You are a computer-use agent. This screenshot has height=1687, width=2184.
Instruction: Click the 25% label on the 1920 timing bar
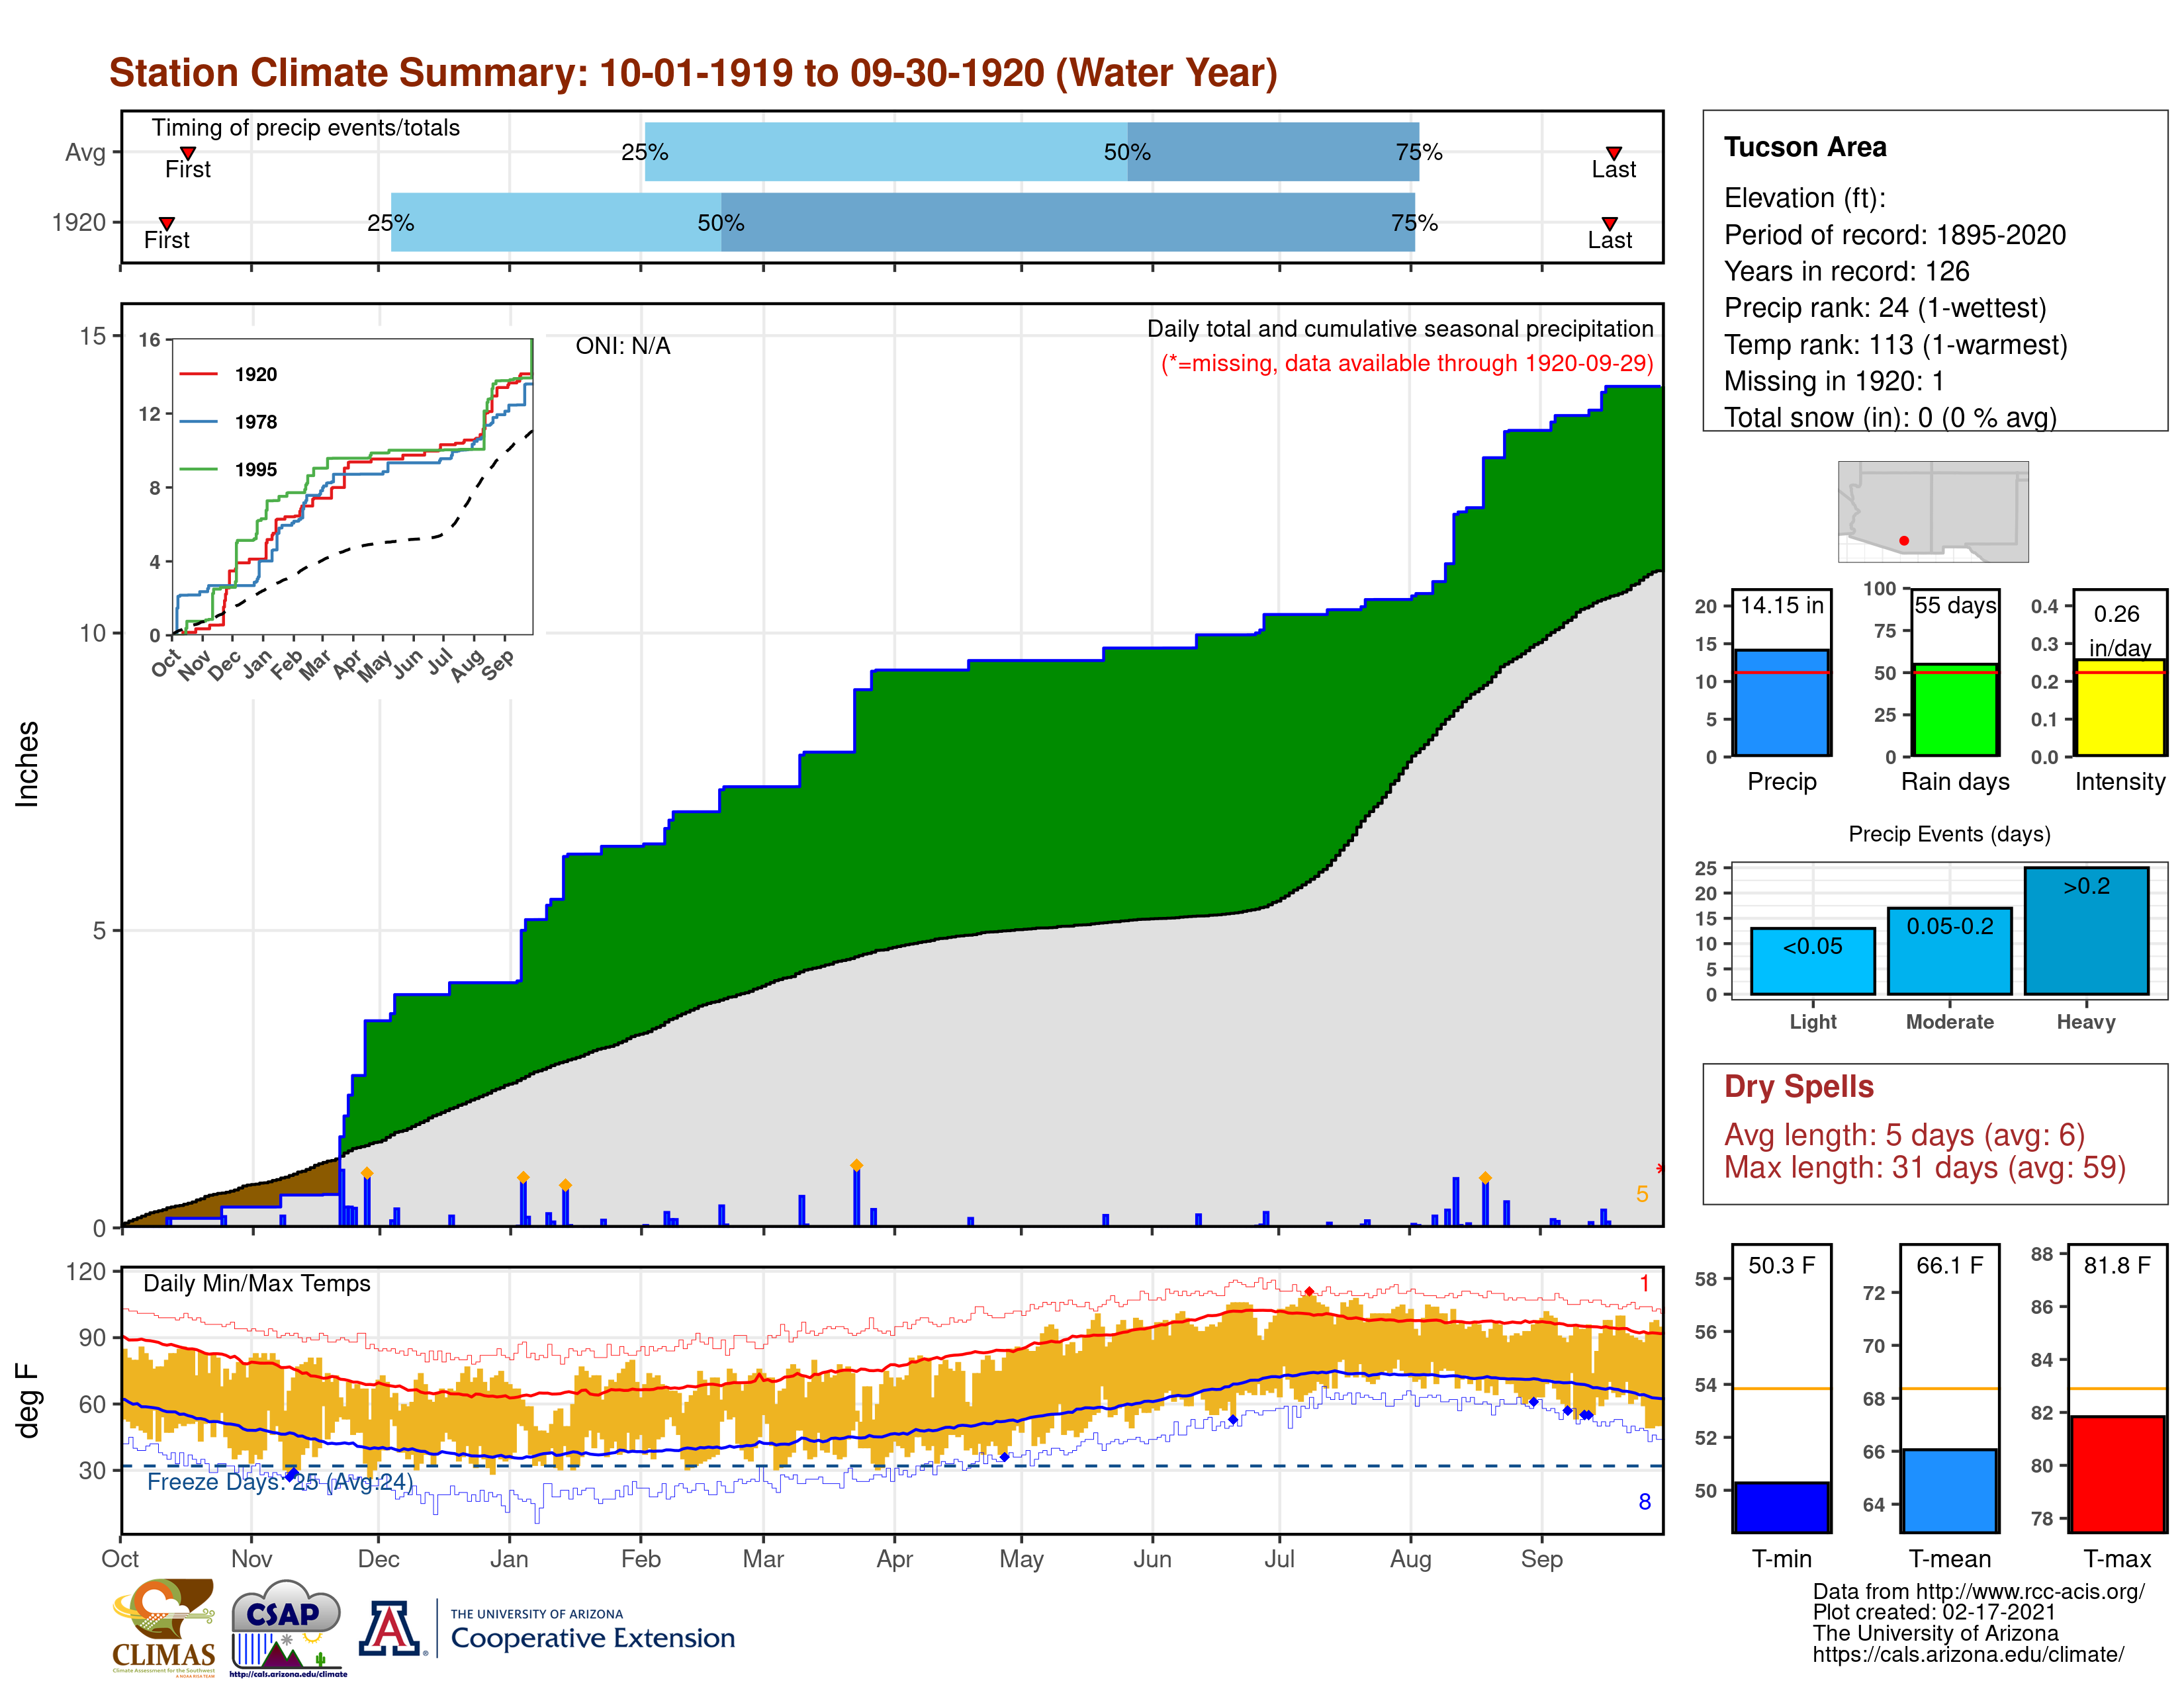click(x=390, y=223)
